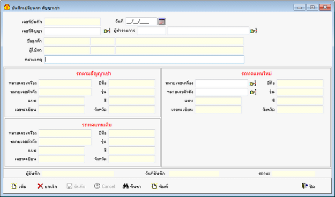
Task: Click รุ่น field in รถทดแทนใหม่
Action: (x=300, y=92)
